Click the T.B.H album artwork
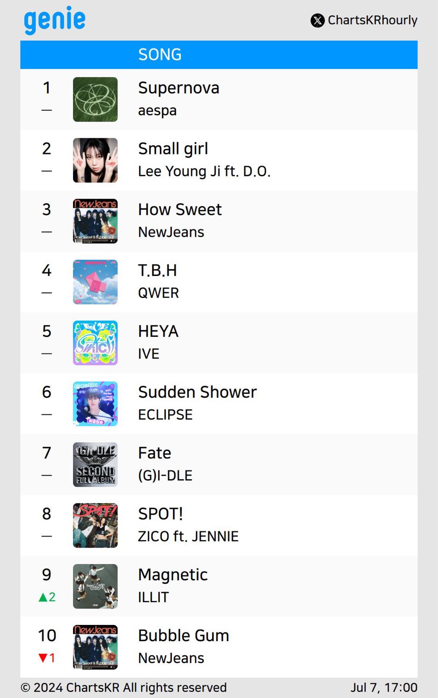This screenshot has width=438, height=698. 95,282
